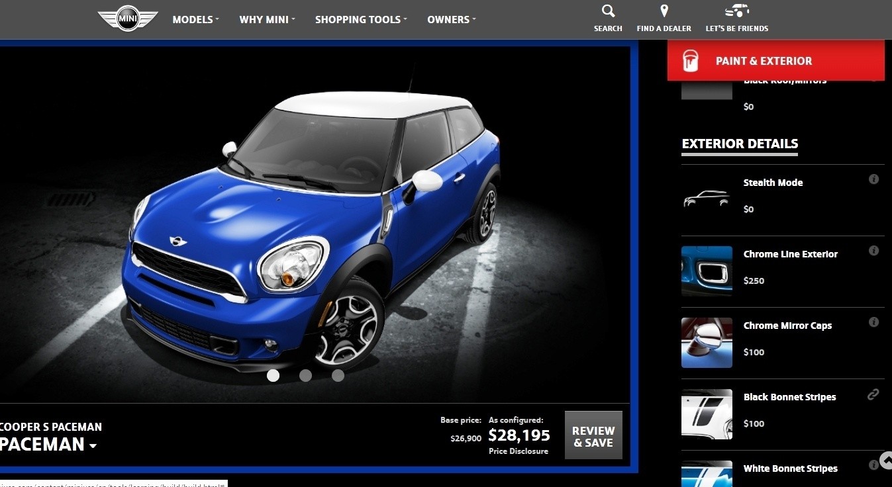Open the Why MINI menu
The height and width of the screenshot is (487, 892).
267,19
